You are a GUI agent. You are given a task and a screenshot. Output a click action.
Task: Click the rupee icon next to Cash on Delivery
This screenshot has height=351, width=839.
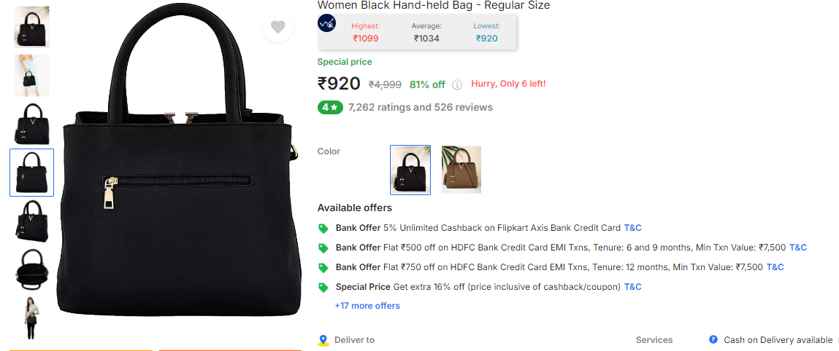[713, 340]
